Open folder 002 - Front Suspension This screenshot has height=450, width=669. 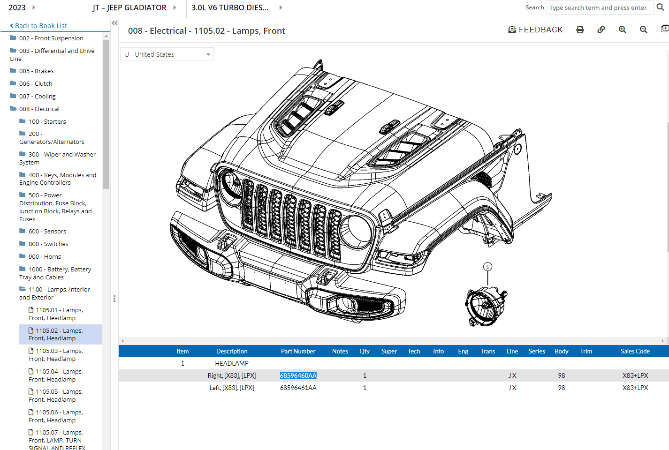[51, 38]
